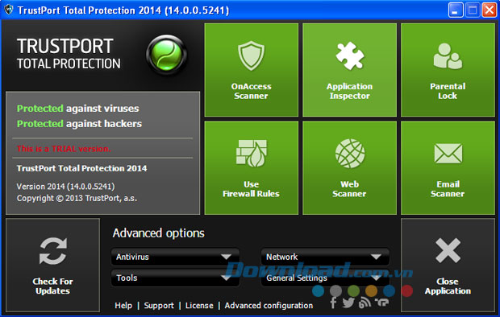Expand the Tools dropdown
This screenshot has width=500, height=317.
pos(175,278)
